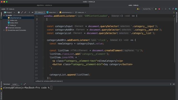Image resolution: width=178 pixels, height=100 pixels.
Task: Click the callback for window.addEventListener() breadcrumb
Action: click(49, 81)
